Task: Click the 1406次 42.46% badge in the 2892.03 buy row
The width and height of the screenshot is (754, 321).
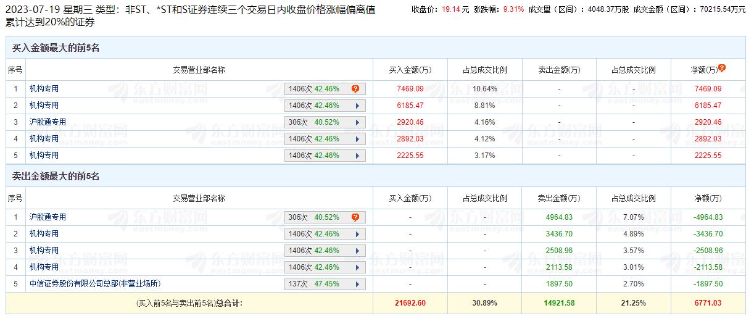Action: (x=314, y=139)
